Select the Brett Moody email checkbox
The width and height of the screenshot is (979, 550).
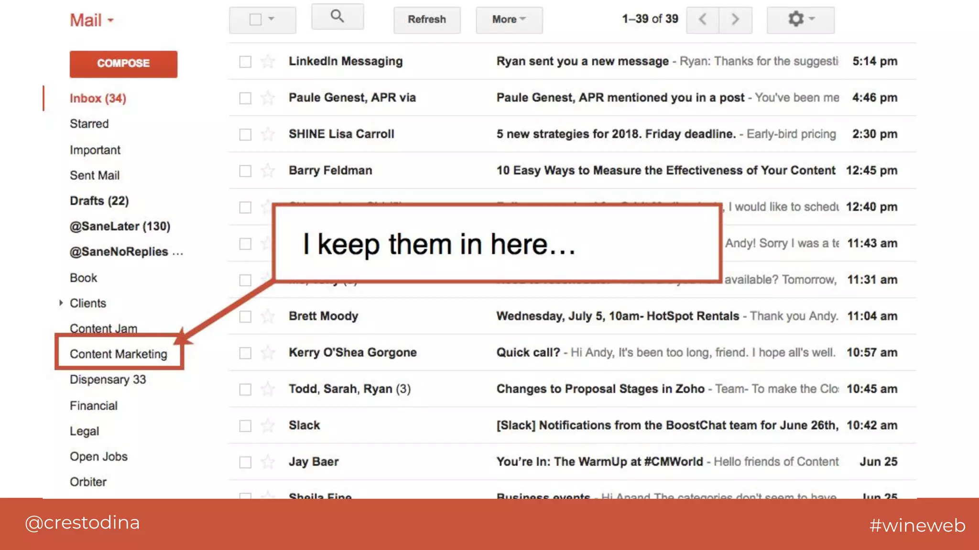[245, 317]
